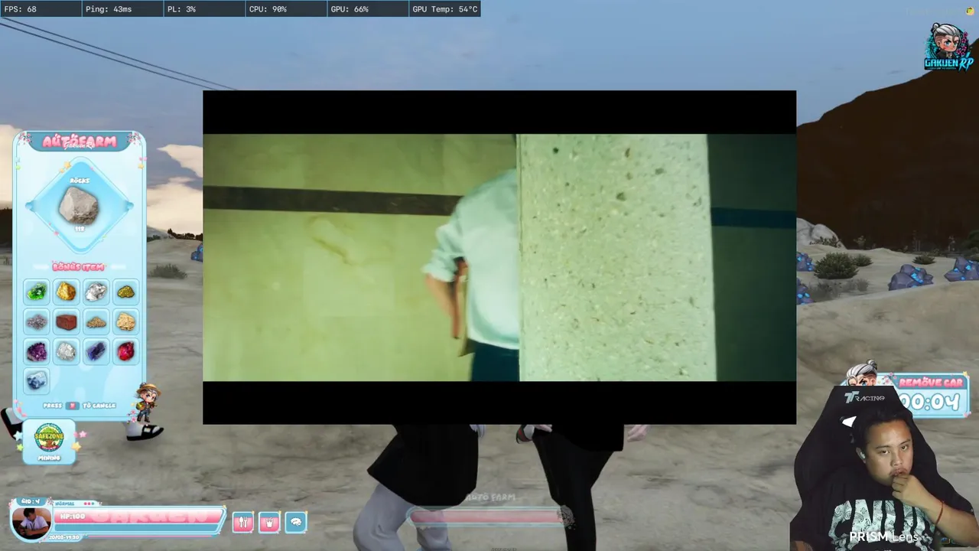Image resolution: width=979 pixels, height=551 pixels.
Task: Click the AUTOFARM panel title
Action: pos(80,142)
